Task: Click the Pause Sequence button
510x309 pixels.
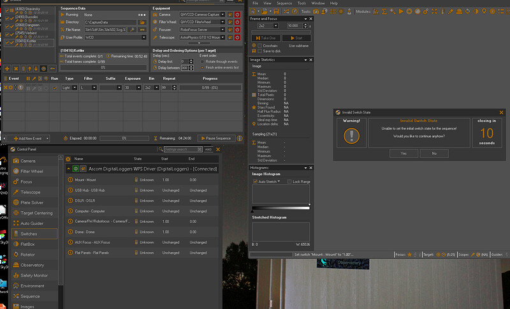Action: [215, 138]
